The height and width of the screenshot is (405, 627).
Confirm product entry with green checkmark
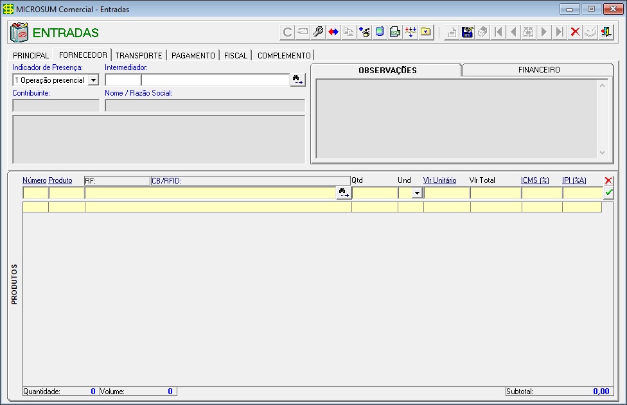click(608, 193)
